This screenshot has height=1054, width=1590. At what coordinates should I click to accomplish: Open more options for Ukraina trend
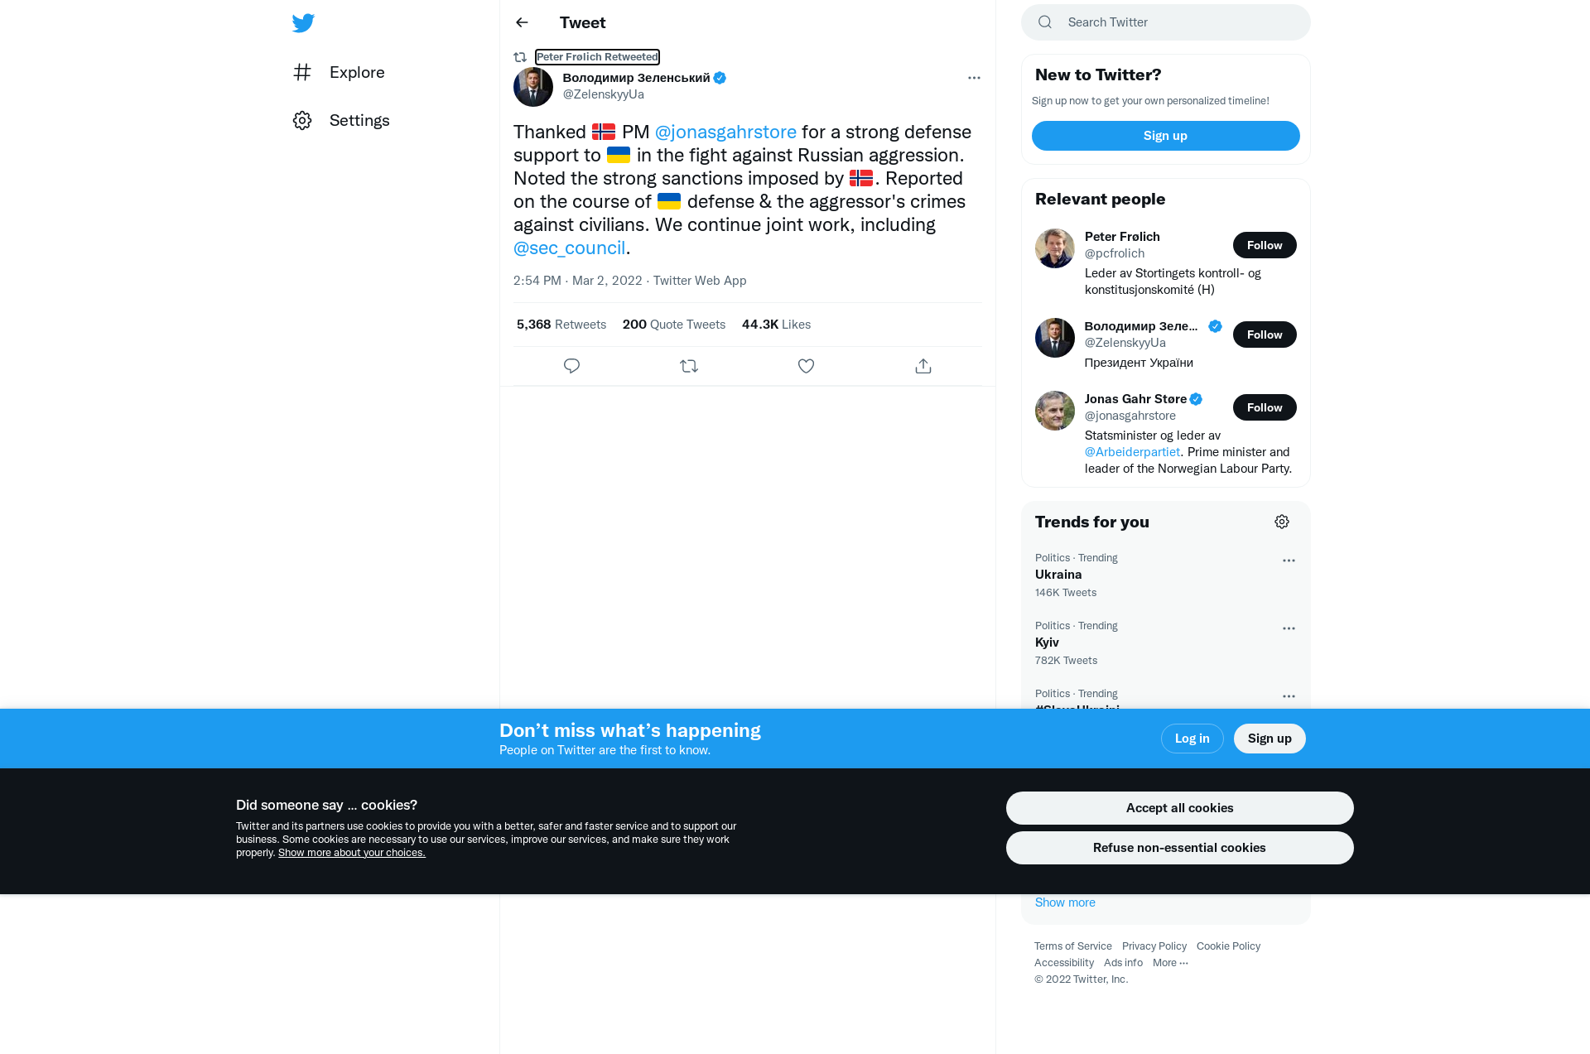1289,561
